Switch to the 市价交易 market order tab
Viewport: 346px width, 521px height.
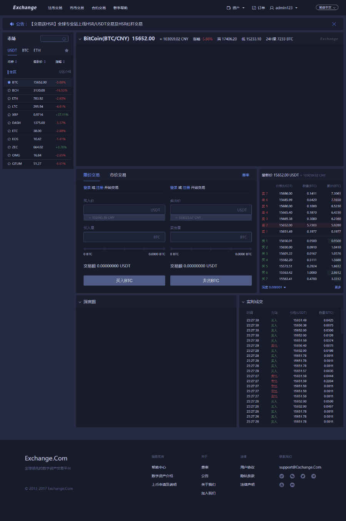tap(118, 175)
